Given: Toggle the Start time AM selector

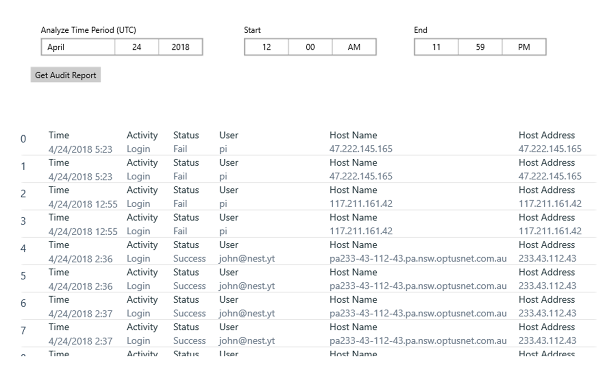Looking at the screenshot, I should (x=354, y=47).
